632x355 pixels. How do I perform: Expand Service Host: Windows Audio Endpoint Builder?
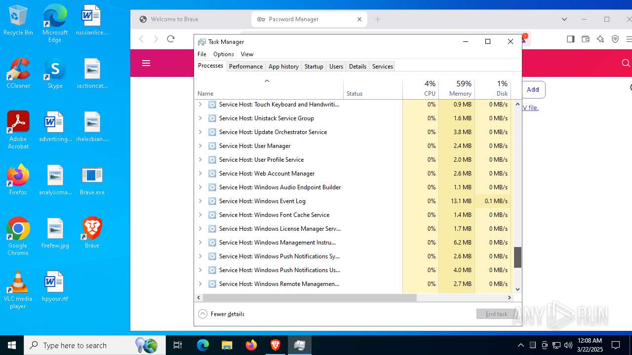[x=200, y=187]
